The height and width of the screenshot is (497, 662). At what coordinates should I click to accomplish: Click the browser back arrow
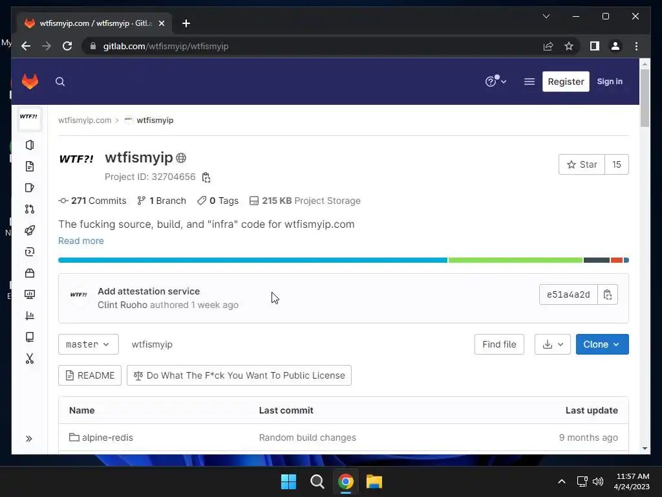tap(26, 46)
